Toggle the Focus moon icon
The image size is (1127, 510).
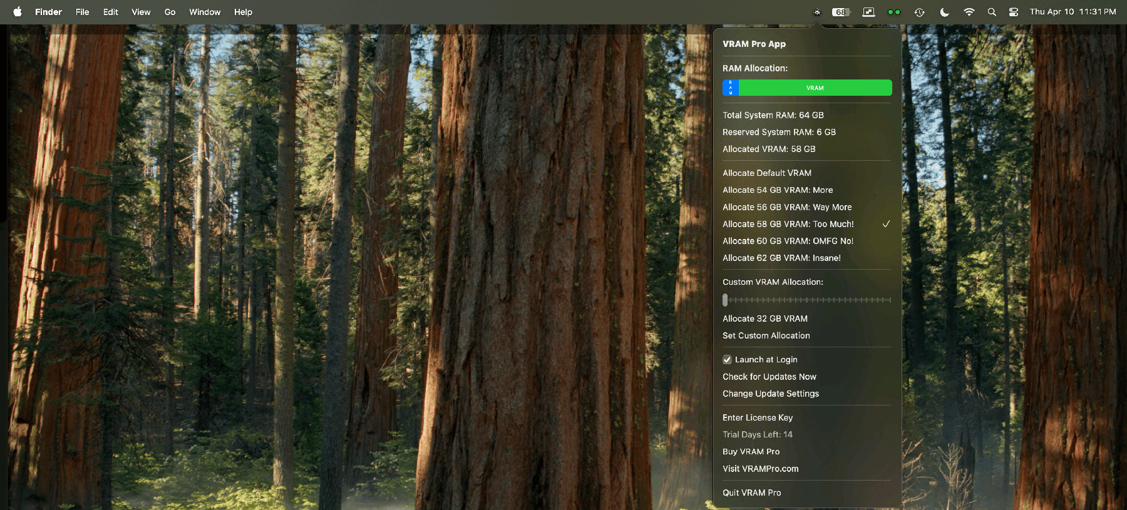click(x=944, y=12)
